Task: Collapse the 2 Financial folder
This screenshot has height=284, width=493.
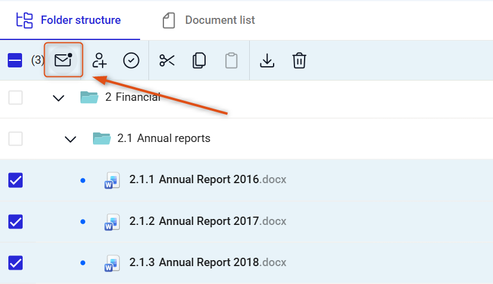Action: tap(58, 98)
